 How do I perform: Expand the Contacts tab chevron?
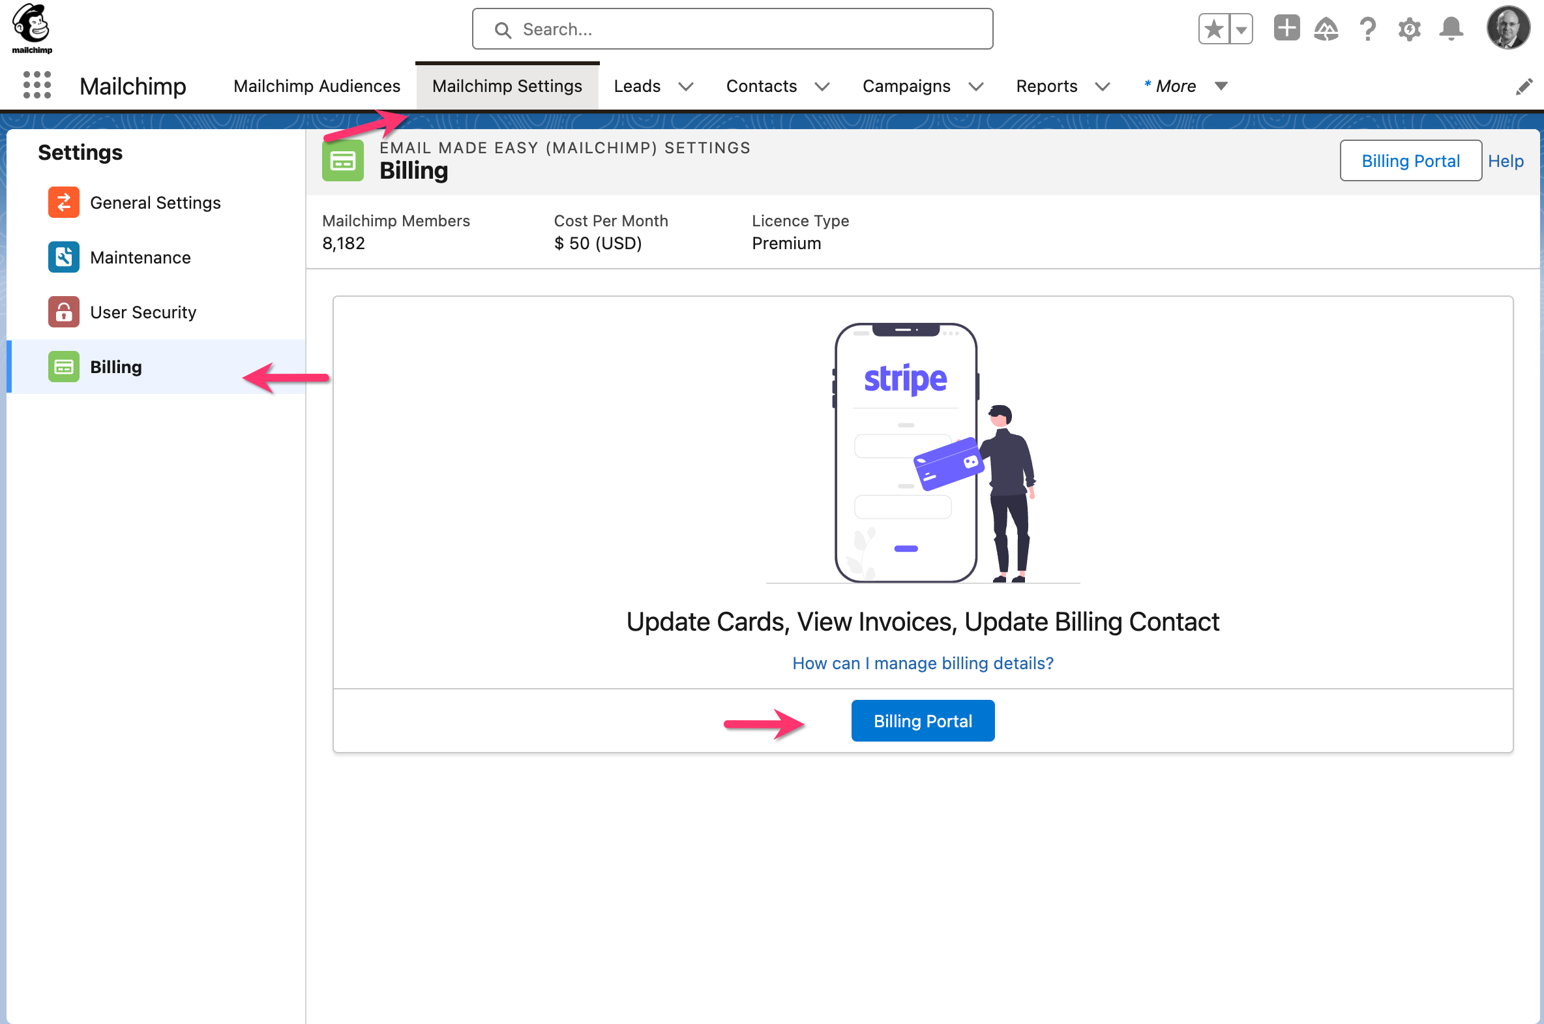[x=822, y=86]
